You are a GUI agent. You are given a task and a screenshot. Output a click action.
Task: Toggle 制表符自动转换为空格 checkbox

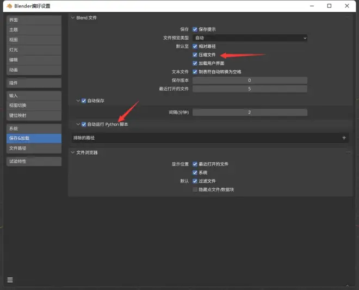[195, 72]
